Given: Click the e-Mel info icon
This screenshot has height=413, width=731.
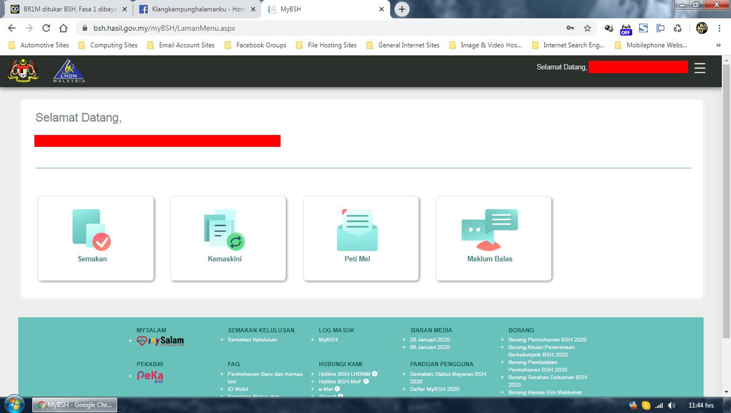Looking at the screenshot, I should click(x=337, y=389).
